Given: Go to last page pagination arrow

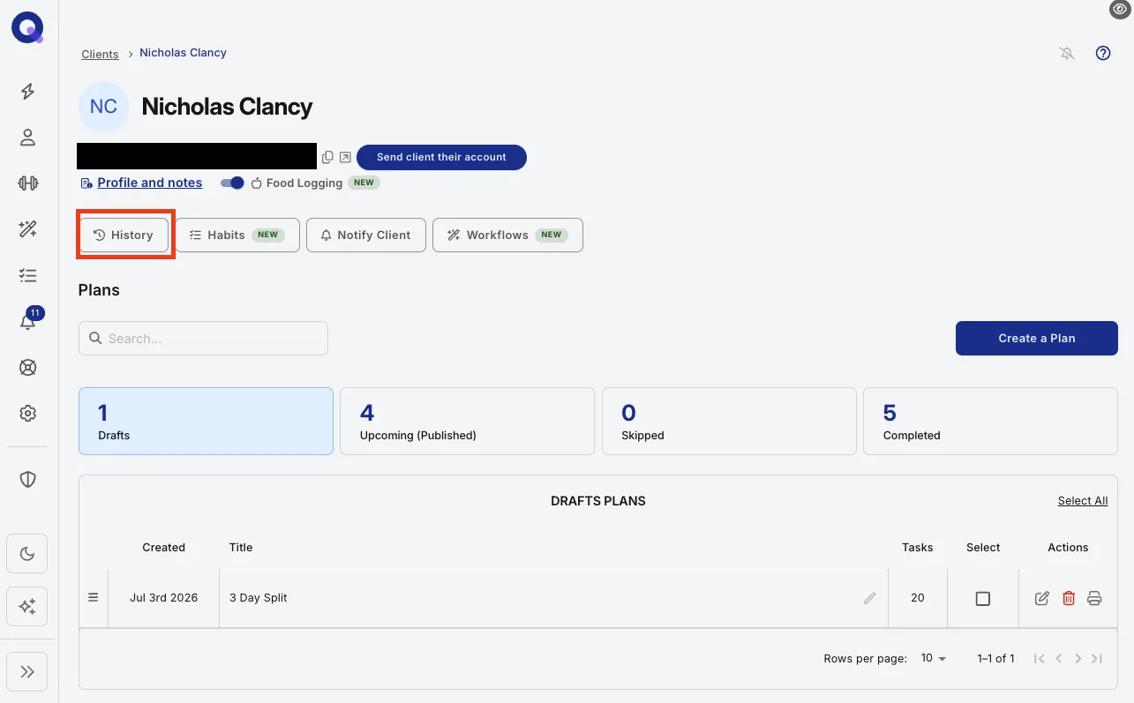Looking at the screenshot, I should [x=1097, y=658].
